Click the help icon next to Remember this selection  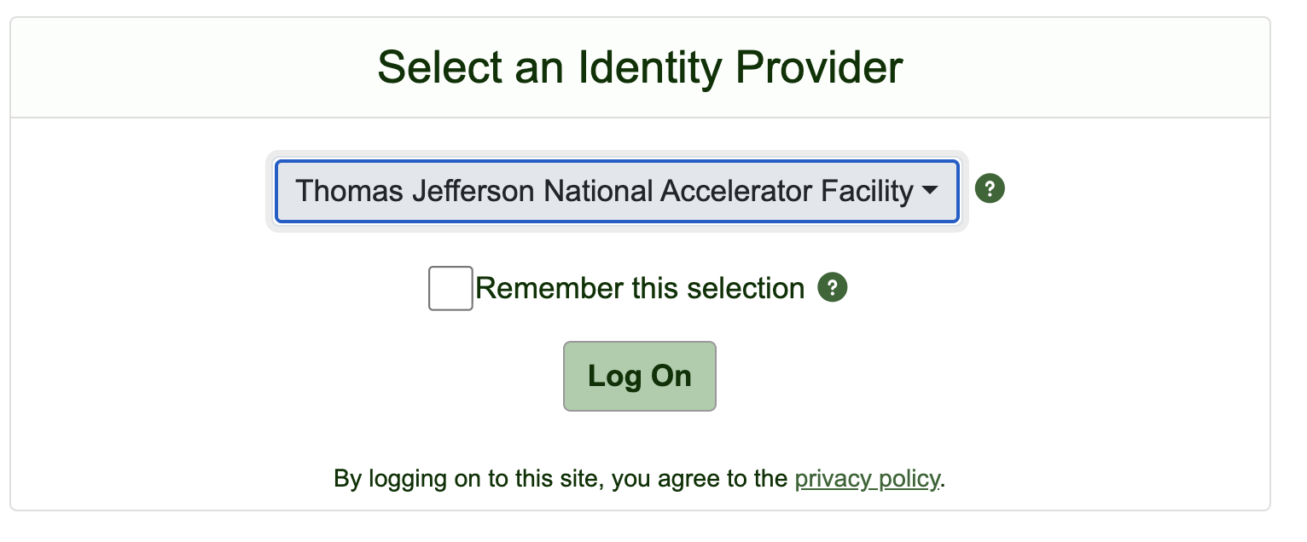(x=832, y=288)
